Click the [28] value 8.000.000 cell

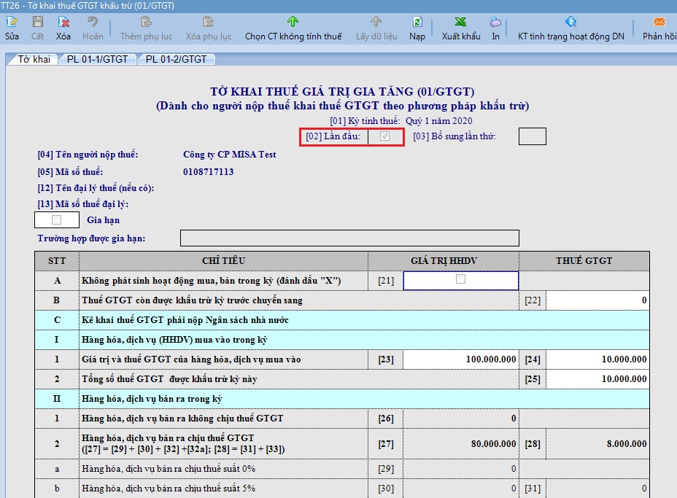click(x=597, y=443)
